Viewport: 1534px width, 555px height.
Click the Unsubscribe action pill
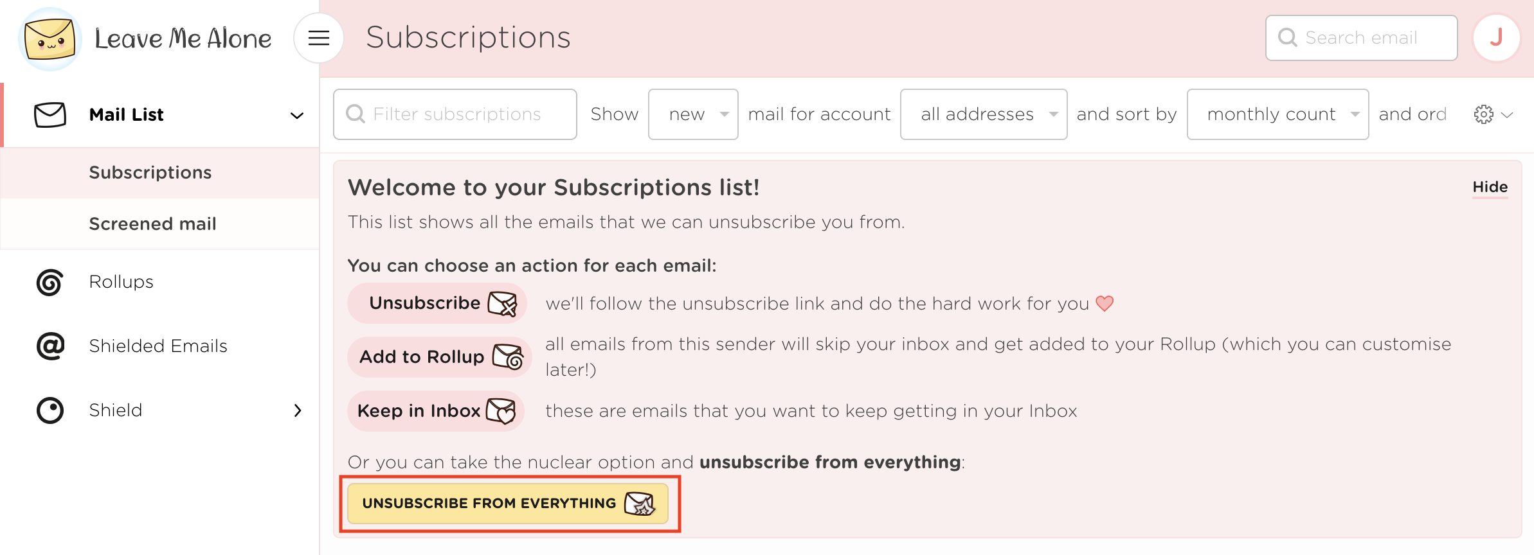pos(437,303)
